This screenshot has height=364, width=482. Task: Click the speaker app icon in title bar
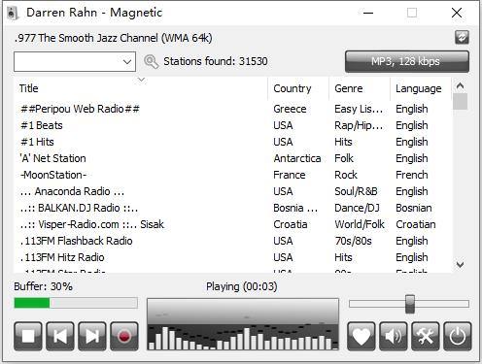(x=13, y=13)
